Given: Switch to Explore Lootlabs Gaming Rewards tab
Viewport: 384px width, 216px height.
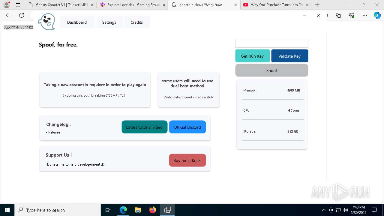Looking at the screenshot, I should (x=133, y=5).
